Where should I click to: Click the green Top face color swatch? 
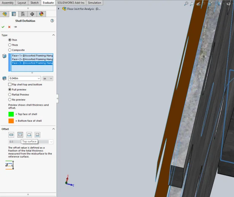click(x=11, y=114)
